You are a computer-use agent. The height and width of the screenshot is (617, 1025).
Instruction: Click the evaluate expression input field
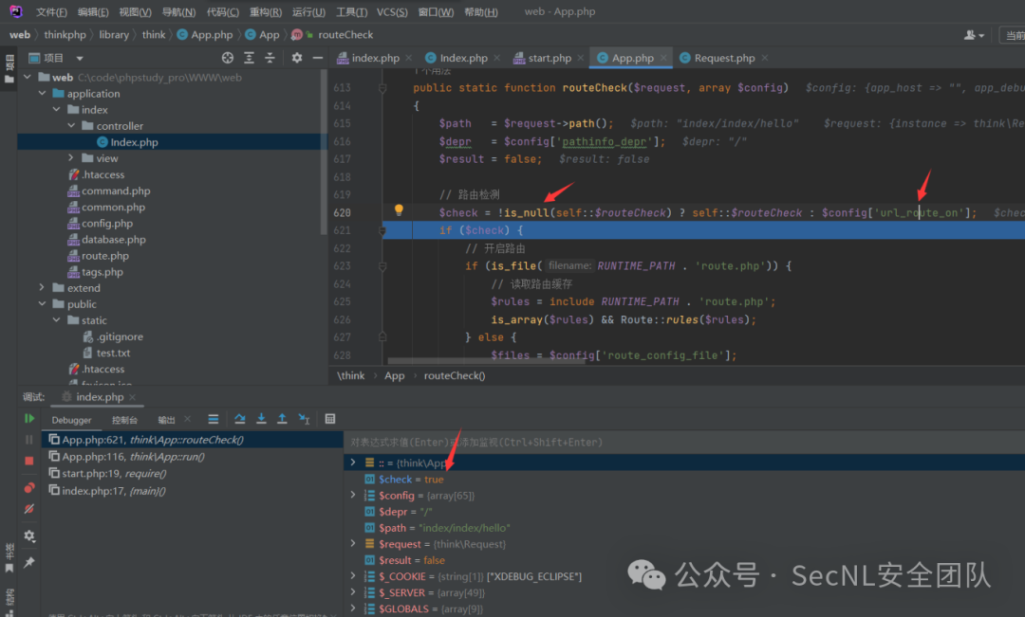click(683, 442)
